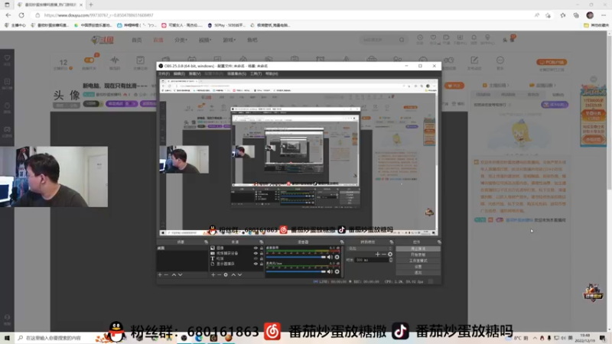Move scene up in scenes list
Image resolution: width=612 pixels, height=344 pixels.
coord(174,274)
